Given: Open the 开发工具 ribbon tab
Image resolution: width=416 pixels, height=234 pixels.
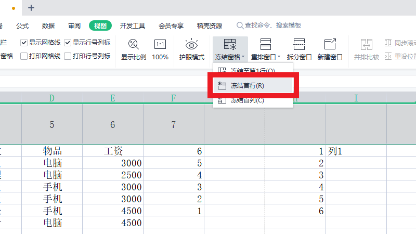Looking at the screenshot, I should pos(132,25).
